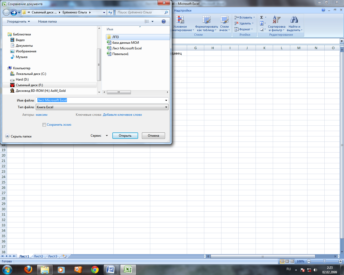
Task: Click Стили ячеек icon in Excel ribbon
Action: point(224,20)
